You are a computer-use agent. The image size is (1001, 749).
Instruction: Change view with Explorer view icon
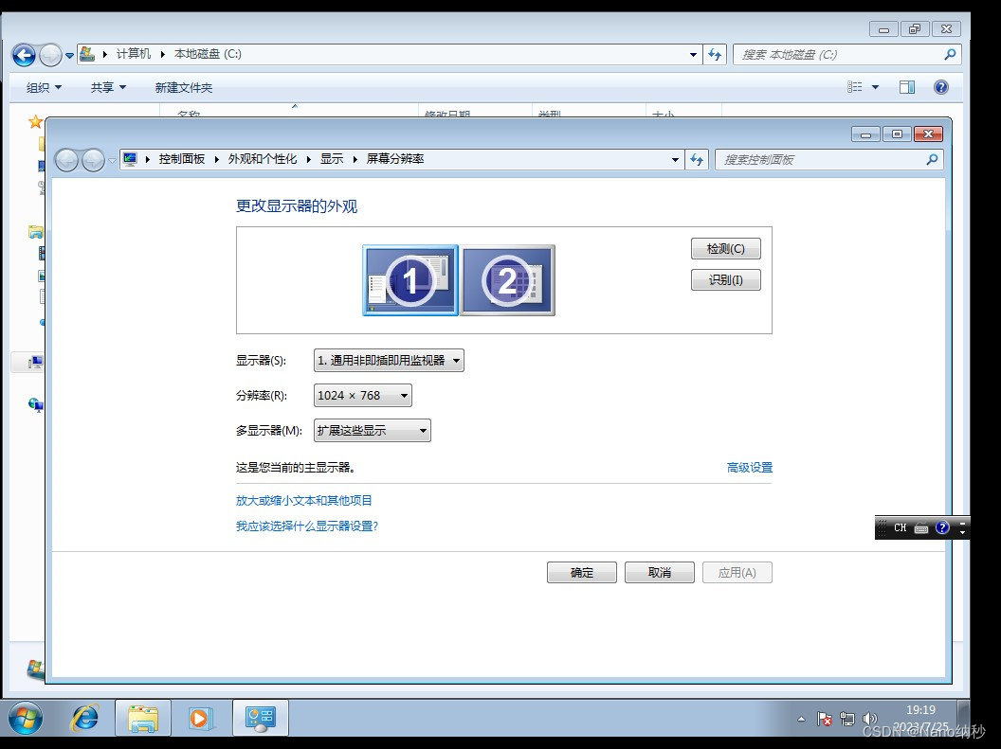pyautogui.click(x=855, y=87)
